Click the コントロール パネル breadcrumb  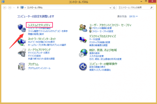(x=35, y=8)
